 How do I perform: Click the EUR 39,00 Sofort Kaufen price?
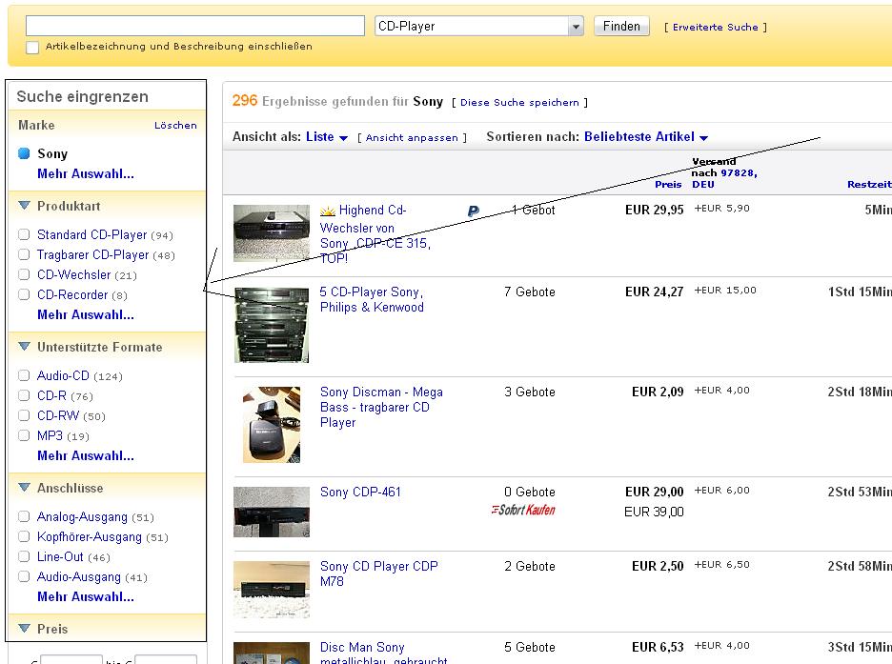point(654,513)
